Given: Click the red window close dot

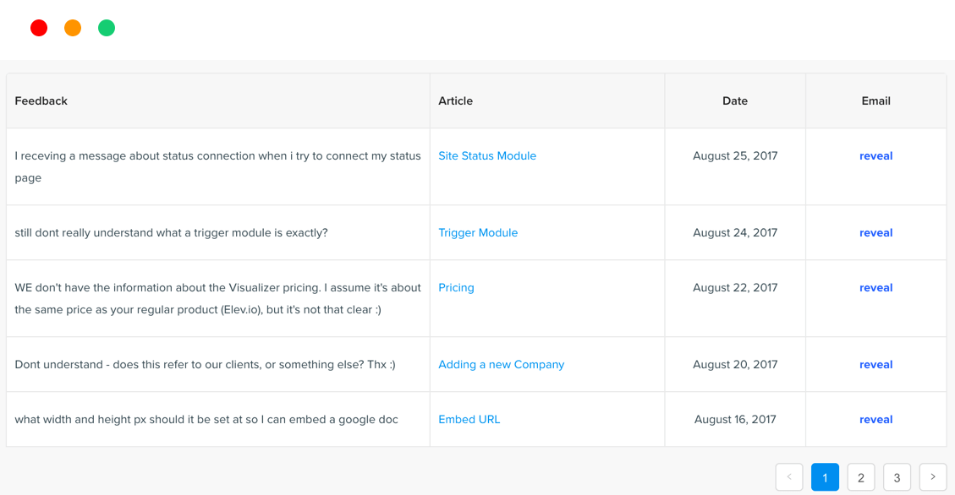Looking at the screenshot, I should (39, 28).
